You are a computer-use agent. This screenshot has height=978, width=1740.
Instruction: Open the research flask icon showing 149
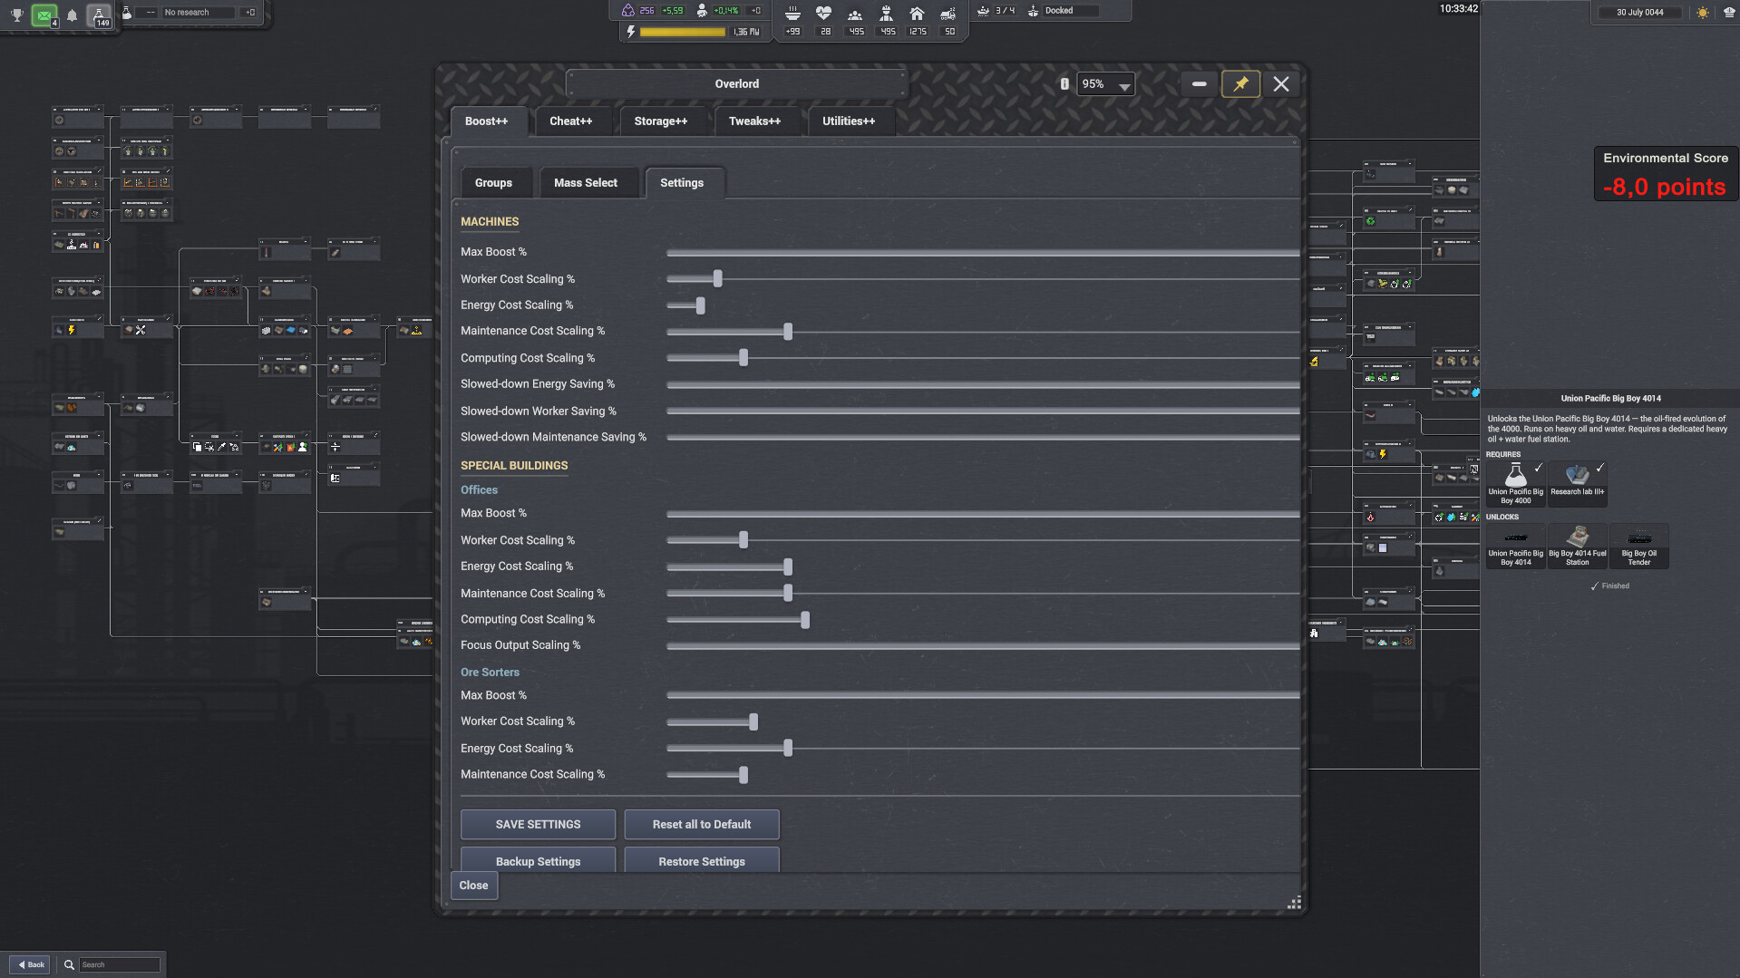[99, 15]
